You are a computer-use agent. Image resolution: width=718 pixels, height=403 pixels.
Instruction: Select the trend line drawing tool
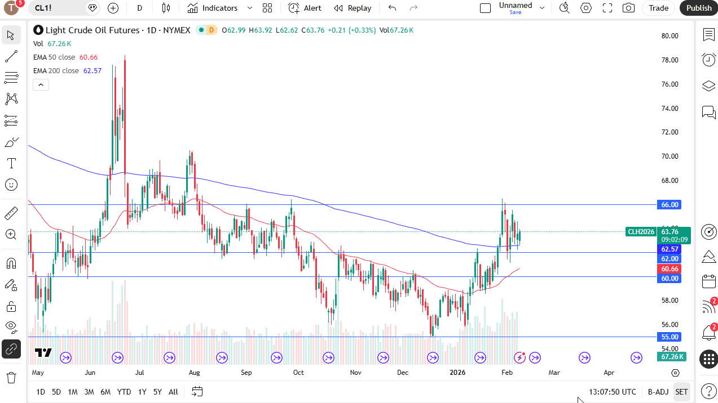pos(11,56)
